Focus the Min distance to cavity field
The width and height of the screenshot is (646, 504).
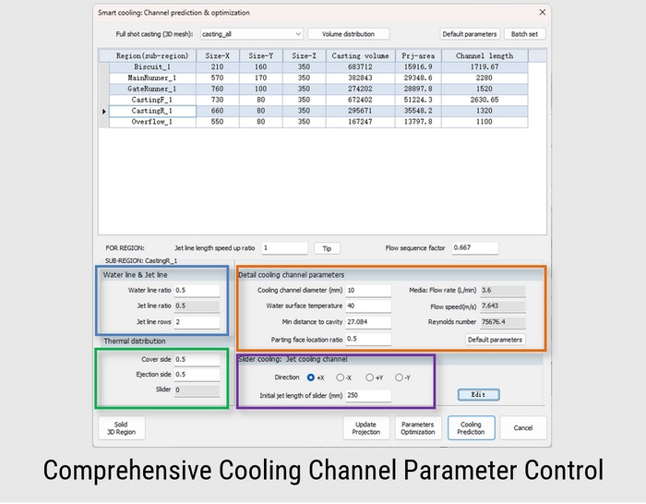[368, 322]
